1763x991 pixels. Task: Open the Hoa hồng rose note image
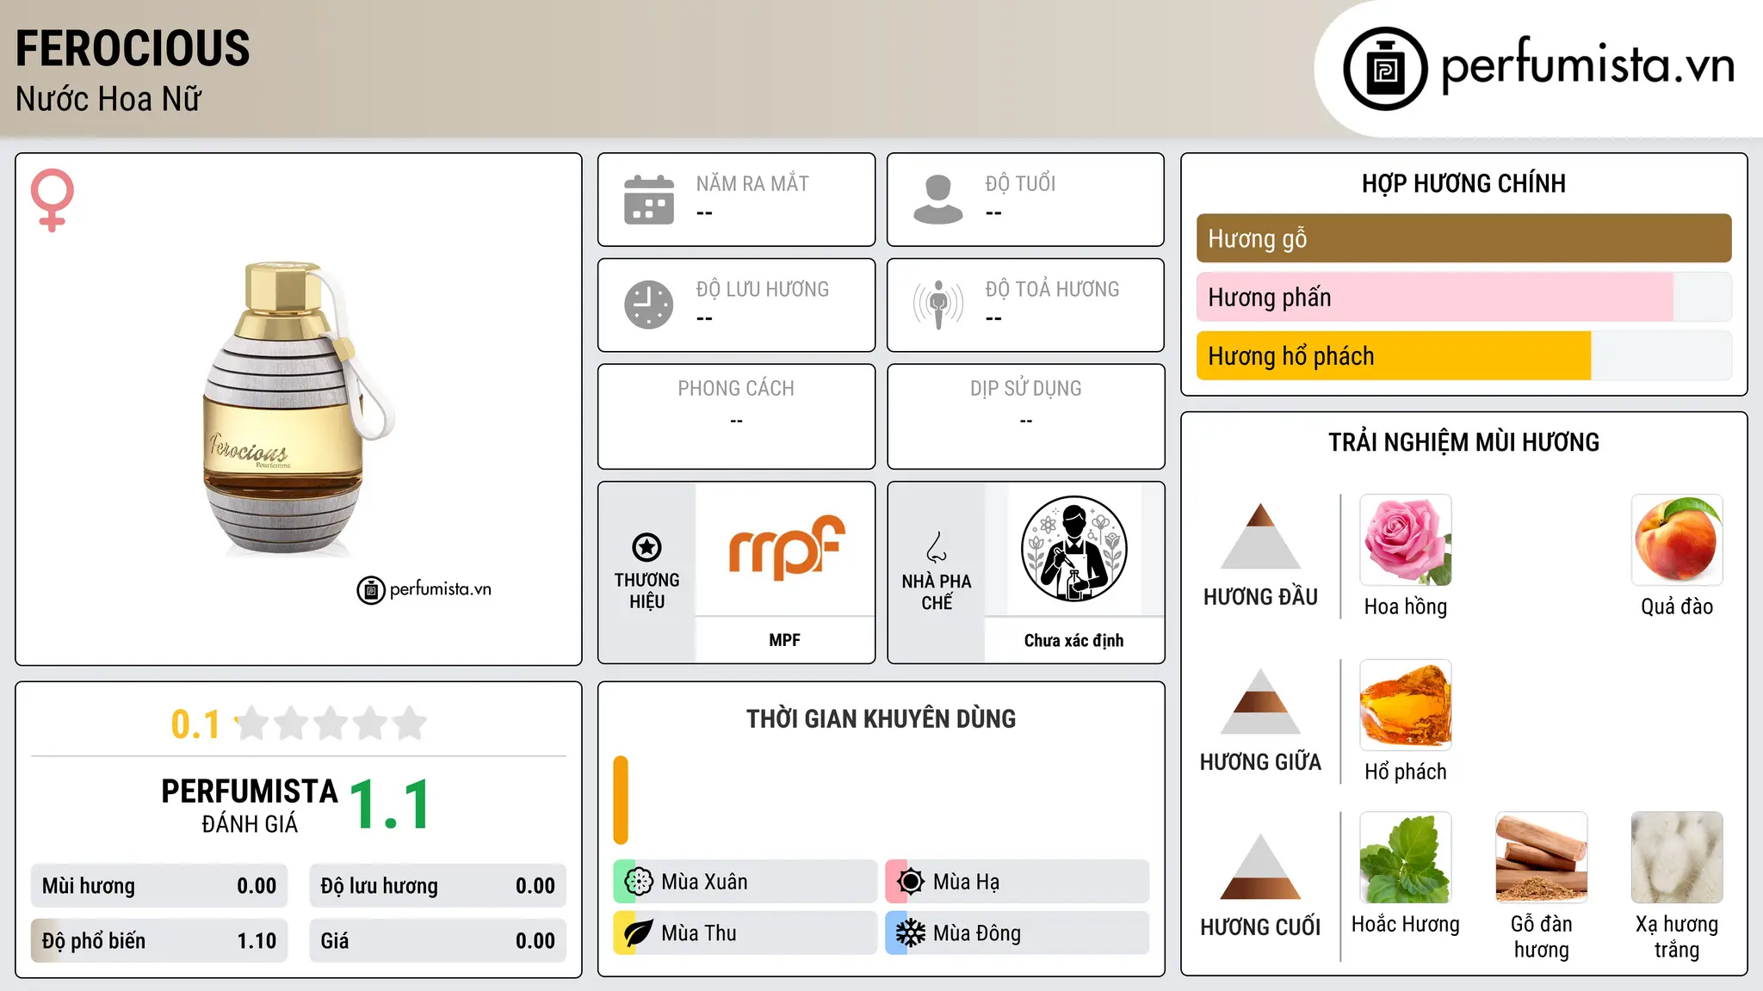[x=1406, y=540]
